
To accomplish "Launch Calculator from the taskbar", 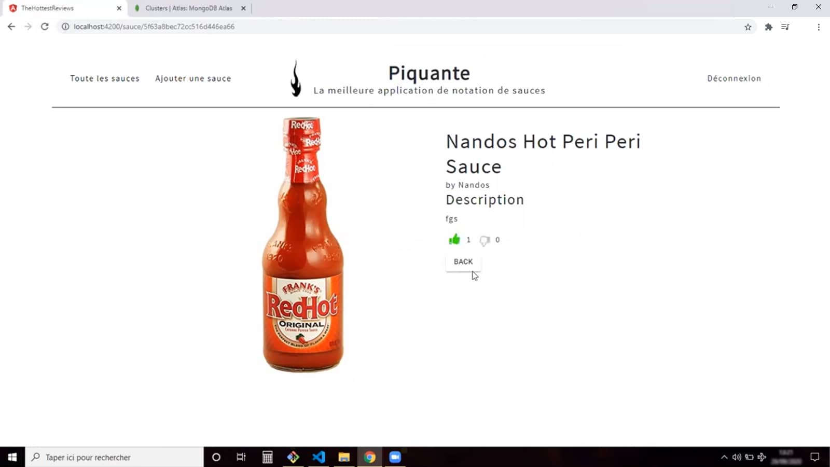I will (267, 457).
